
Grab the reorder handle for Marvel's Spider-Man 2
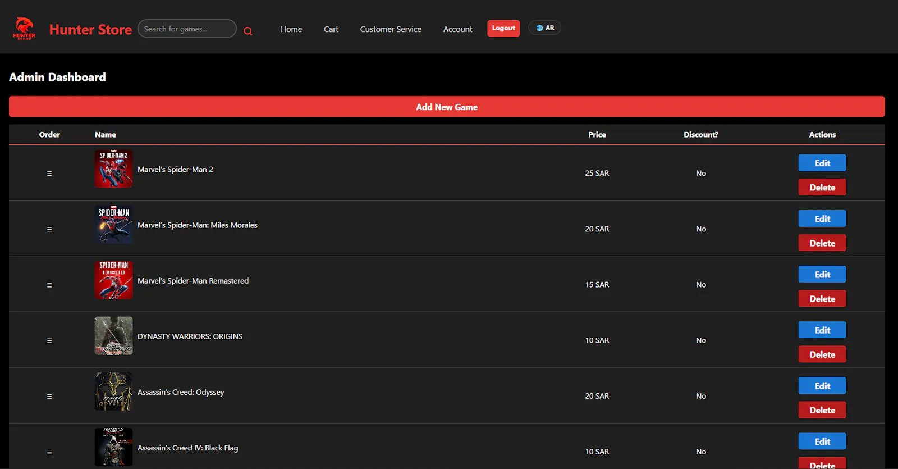49,174
